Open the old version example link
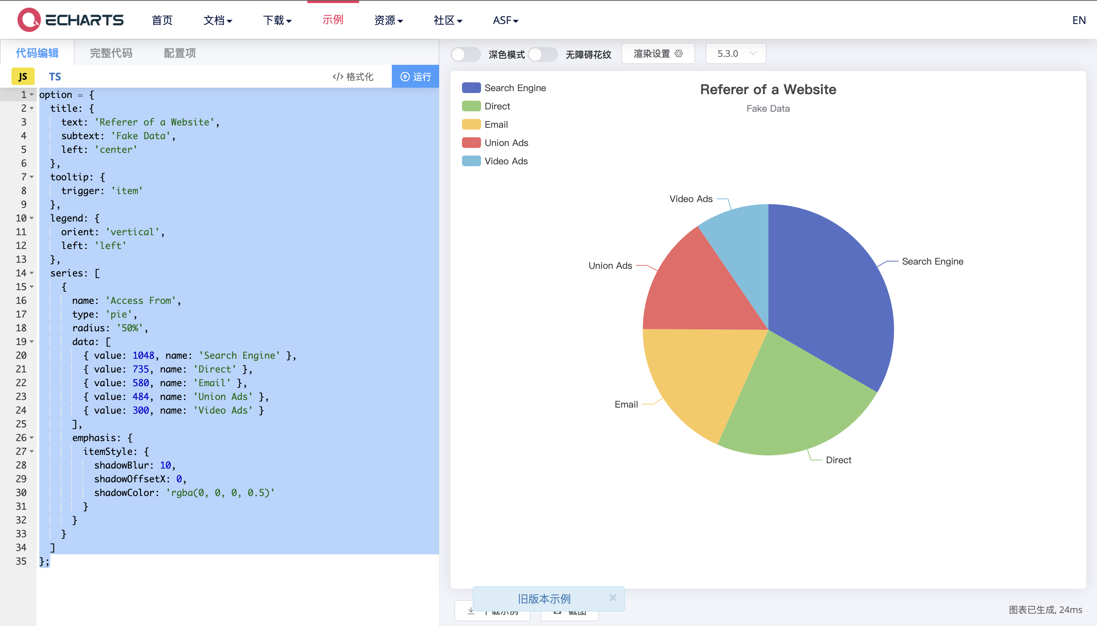Image resolution: width=1097 pixels, height=626 pixels. click(544, 599)
